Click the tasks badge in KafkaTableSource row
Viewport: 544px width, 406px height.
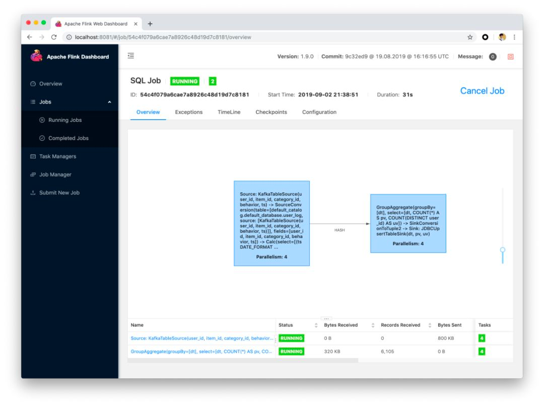tap(482, 338)
